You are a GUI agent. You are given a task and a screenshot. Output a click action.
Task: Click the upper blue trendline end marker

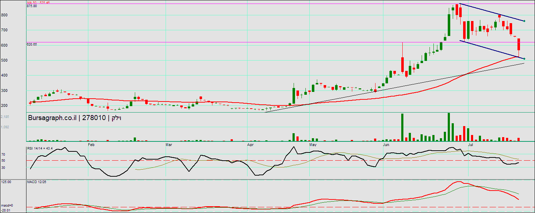[x=524, y=21]
